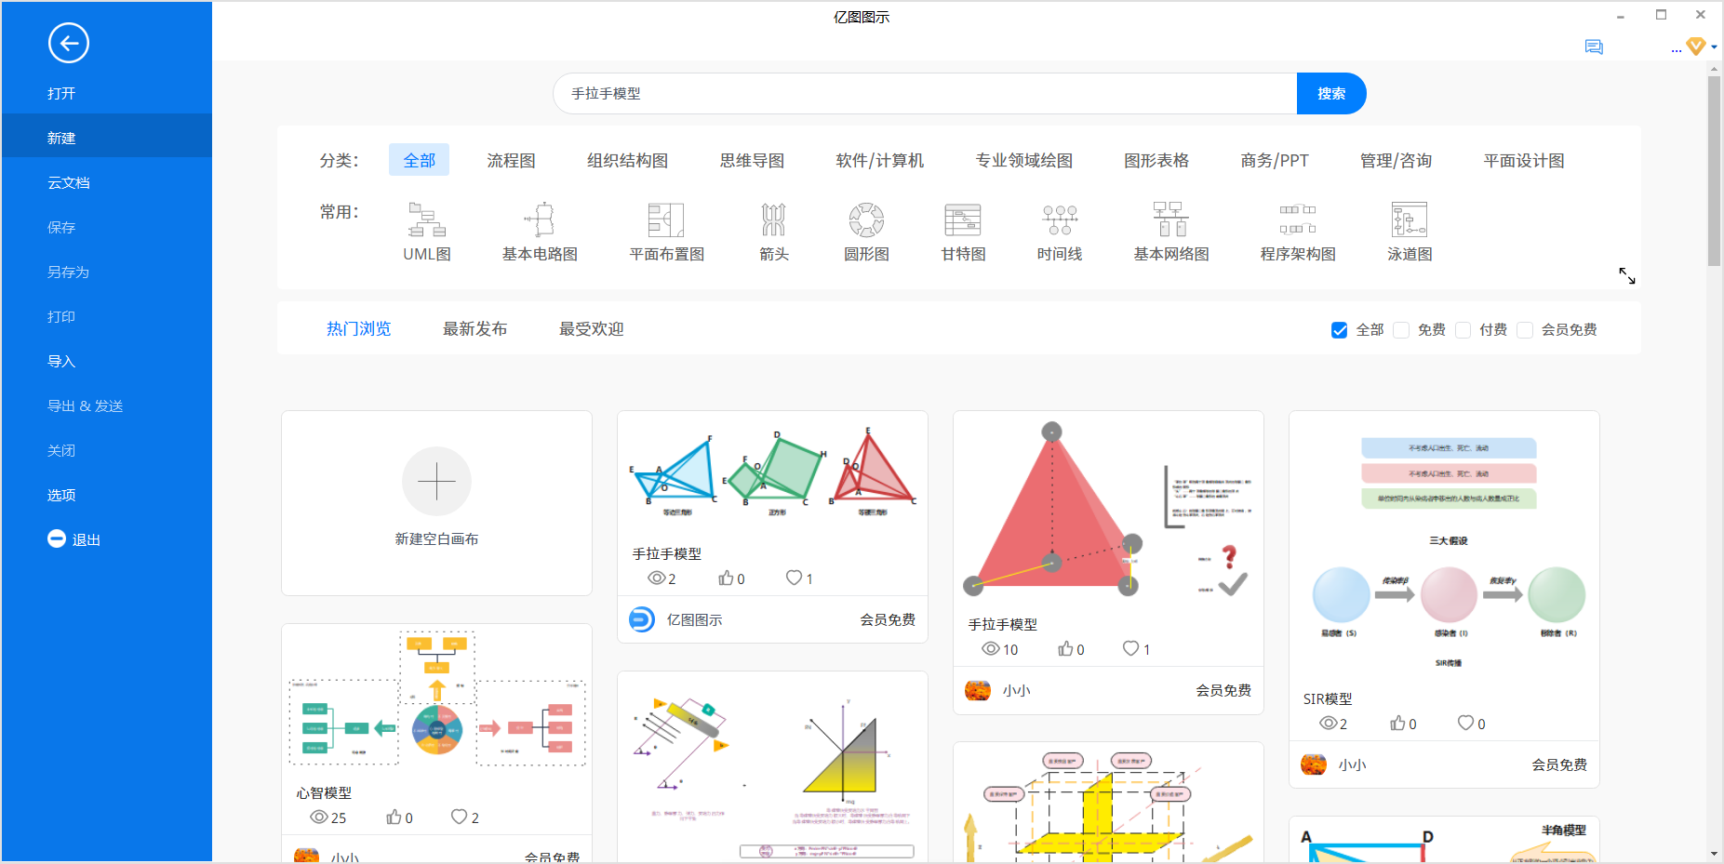Open the SIR模型 template thumbnail
This screenshot has width=1724, height=864.
[1444, 547]
